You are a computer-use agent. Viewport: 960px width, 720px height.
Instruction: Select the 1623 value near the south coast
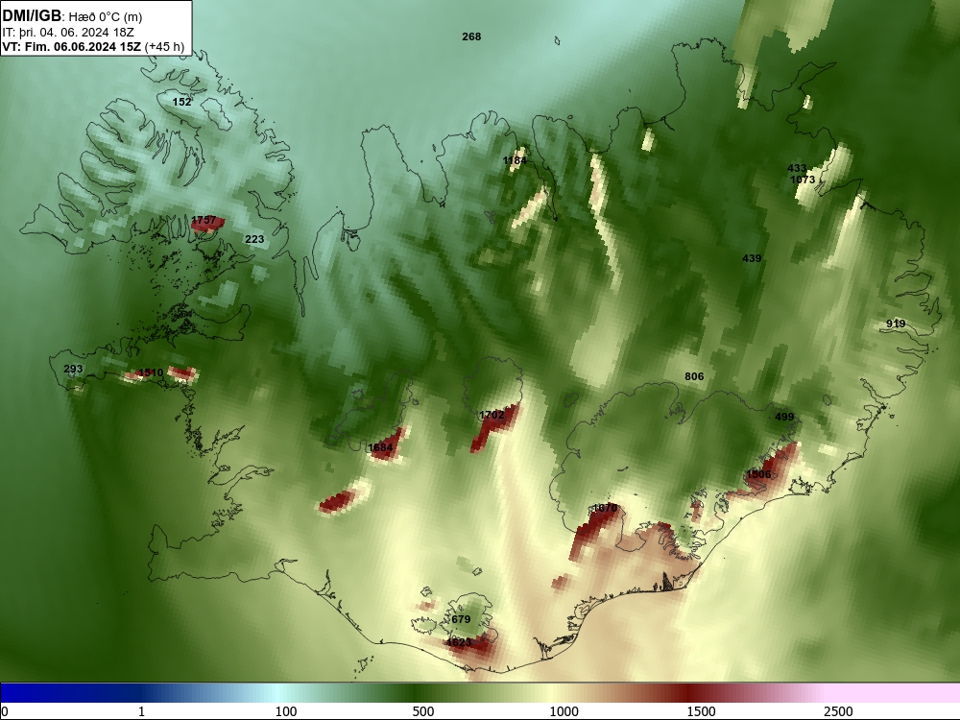pos(459,642)
